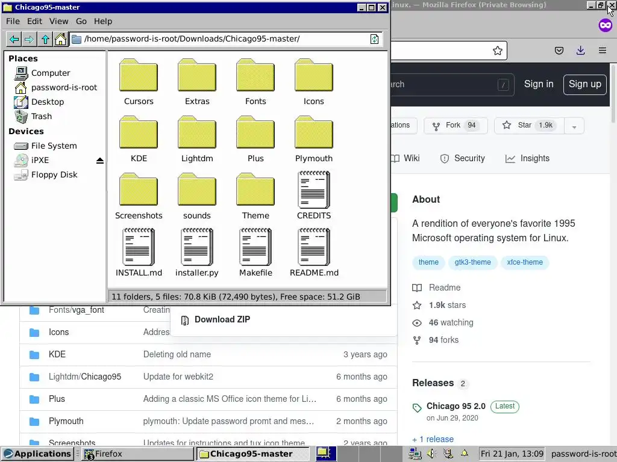
Task: Open home folder via house toolbar icon
Action: [x=60, y=39]
